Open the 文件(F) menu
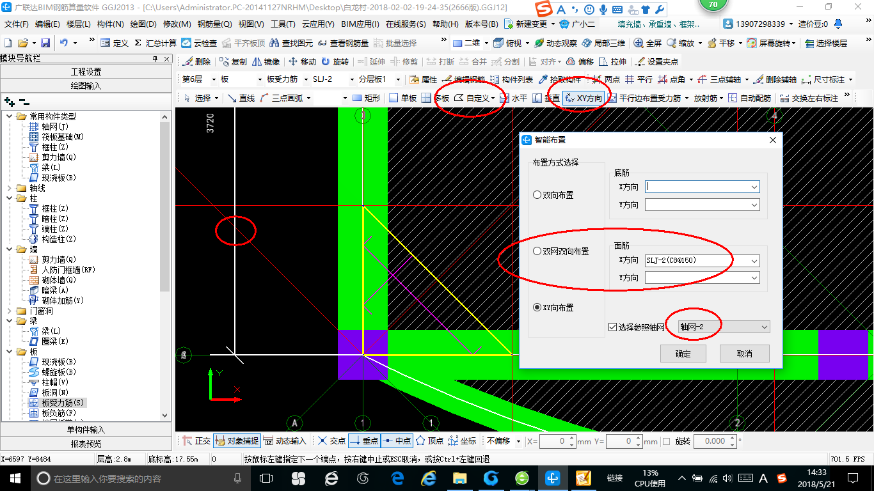Screen dimensions: 874x491 (x=16, y=24)
